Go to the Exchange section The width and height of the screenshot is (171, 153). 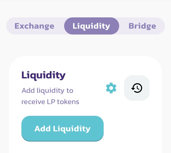[34, 26]
